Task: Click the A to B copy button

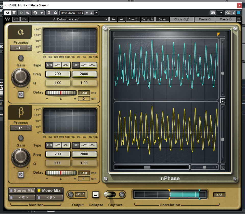Action: [133, 19]
